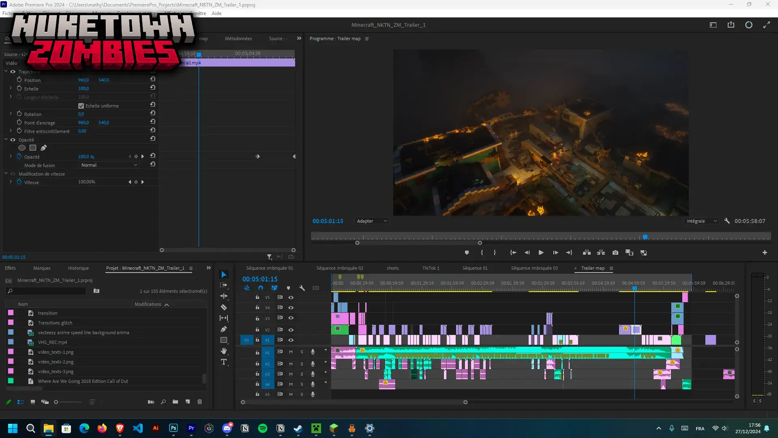778x438 pixels.
Task: Open the Mode de fusion dropdown set to Normal
Action: pyautogui.click(x=108, y=165)
